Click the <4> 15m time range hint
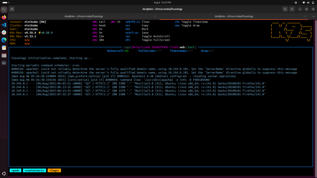The image size is (317, 178). [x=98, y=36]
